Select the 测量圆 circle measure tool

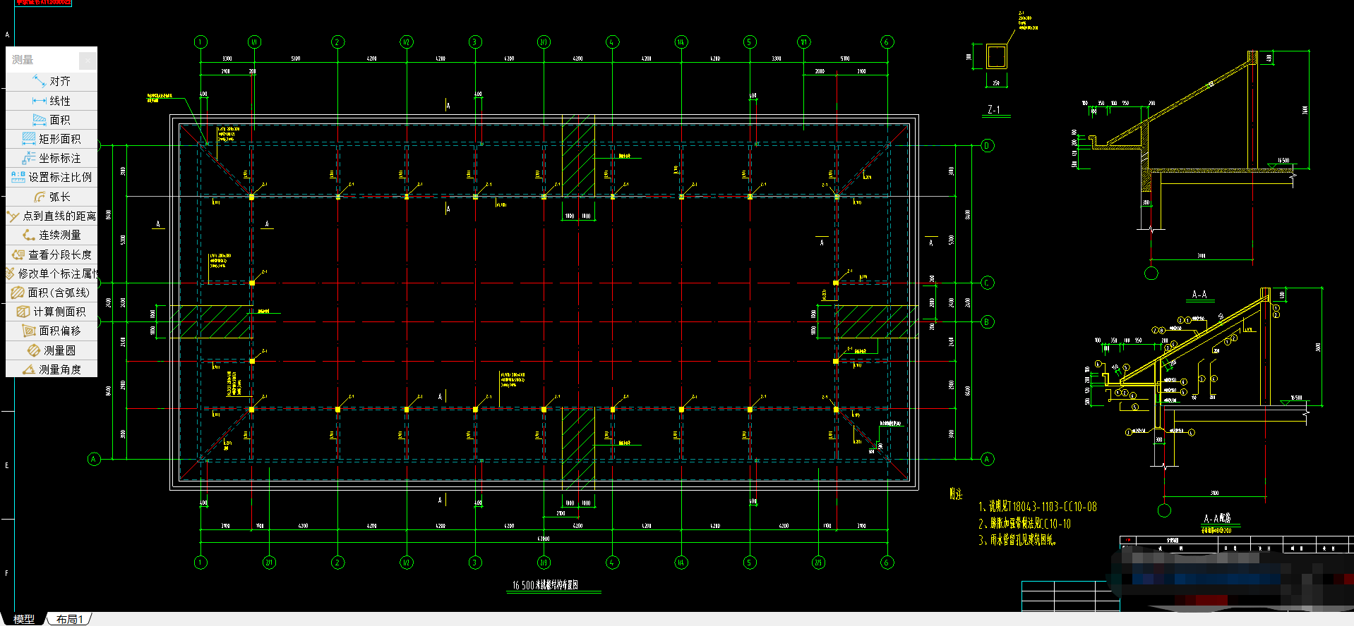click(x=52, y=350)
